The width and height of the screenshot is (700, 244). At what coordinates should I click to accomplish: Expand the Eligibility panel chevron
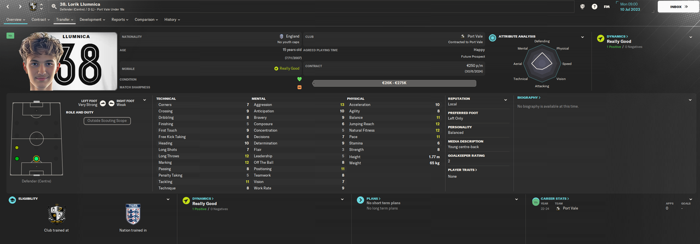coord(168,199)
